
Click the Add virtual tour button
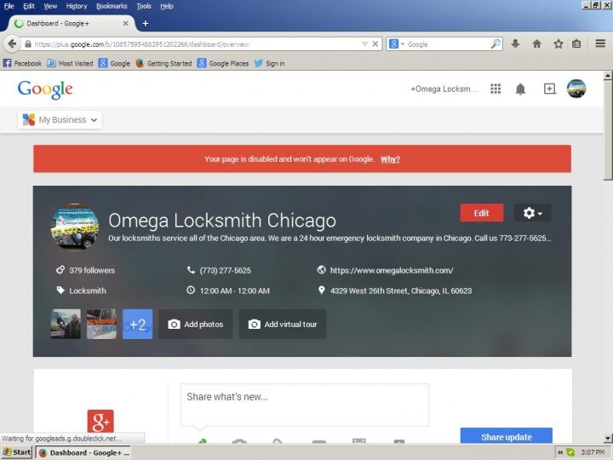coord(283,324)
